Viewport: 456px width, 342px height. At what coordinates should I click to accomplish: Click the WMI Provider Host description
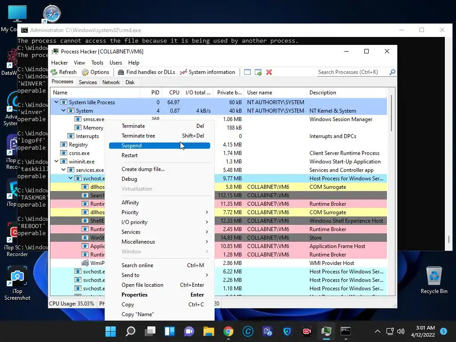pyautogui.click(x=331, y=263)
